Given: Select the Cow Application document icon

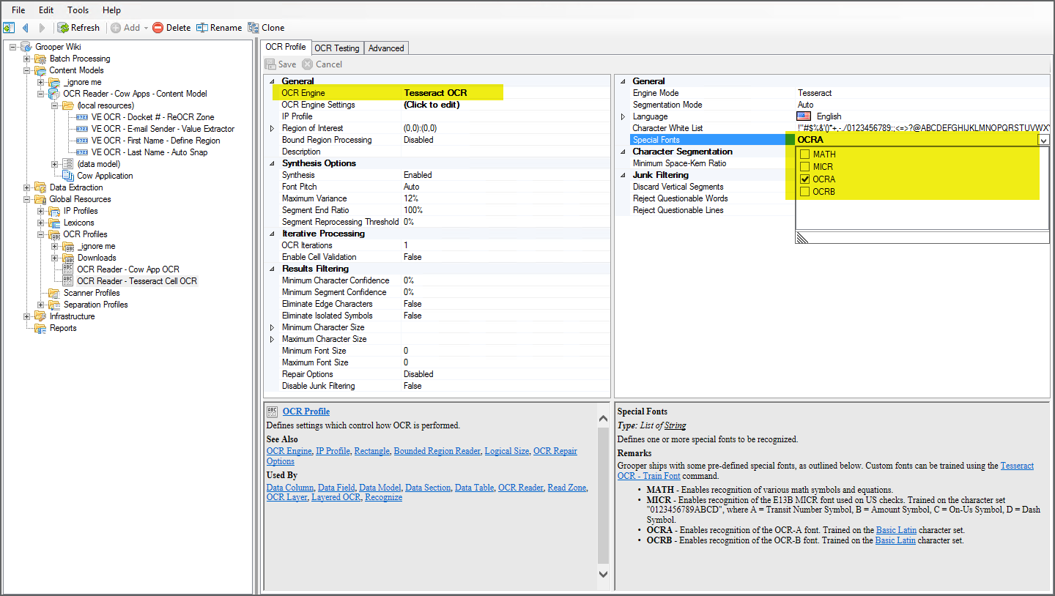Looking at the screenshot, I should (x=69, y=176).
